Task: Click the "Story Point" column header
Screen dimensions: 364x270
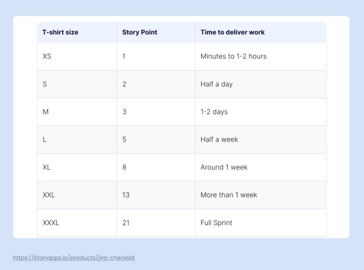Action: click(x=140, y=32)
